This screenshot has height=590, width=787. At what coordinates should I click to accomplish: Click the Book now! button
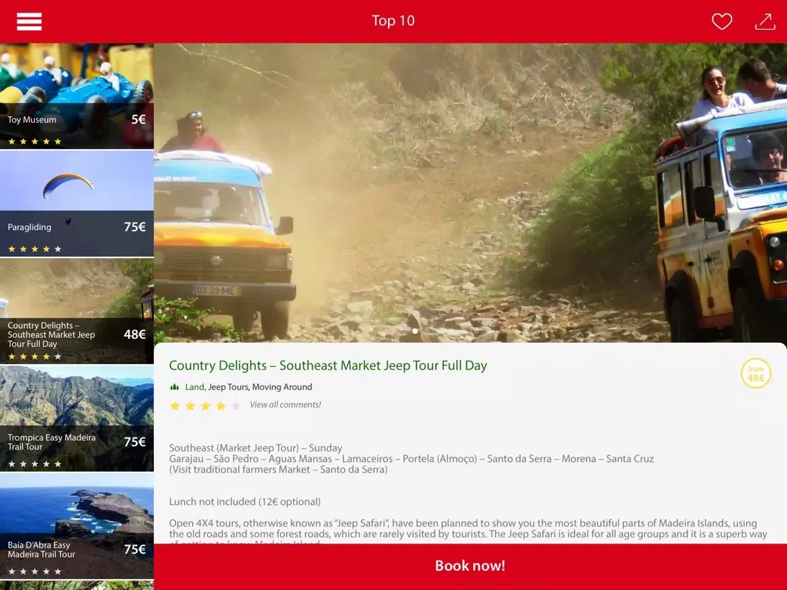point(470,566)
